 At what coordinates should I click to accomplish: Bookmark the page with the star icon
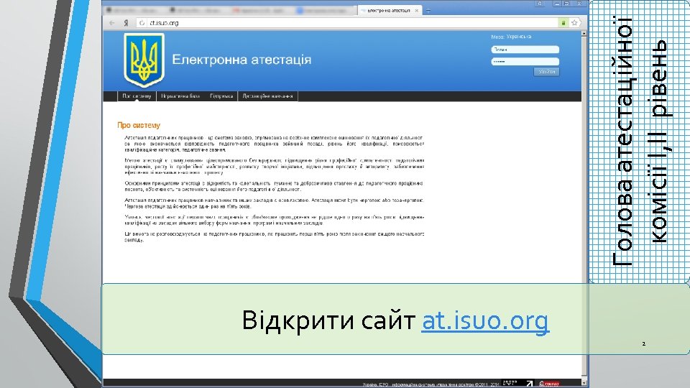point(574,23)
